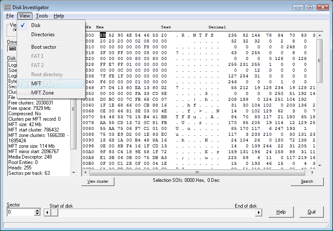
Task: Click 'Free clusters: 2030031' info line
Action: [x=30, y=103]
